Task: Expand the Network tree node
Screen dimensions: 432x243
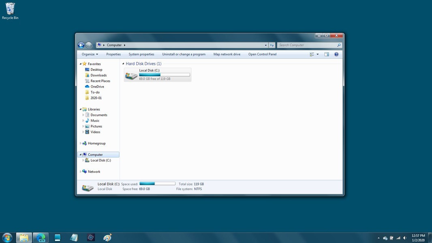Action: [x=81, y=172]
